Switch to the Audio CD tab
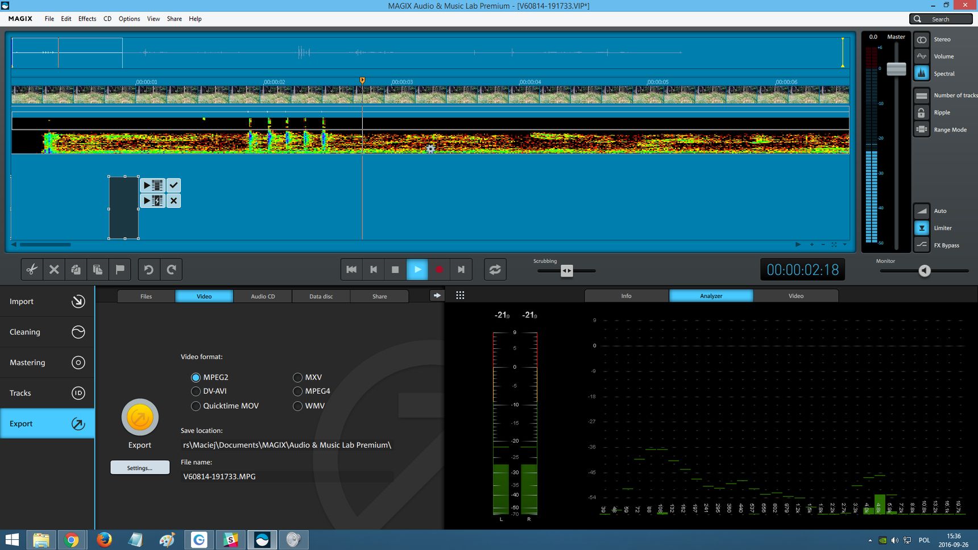 263,296
